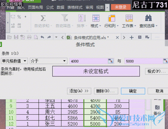
Task: Expand the 格式 dropdown arrow
Action: (100, 26)
